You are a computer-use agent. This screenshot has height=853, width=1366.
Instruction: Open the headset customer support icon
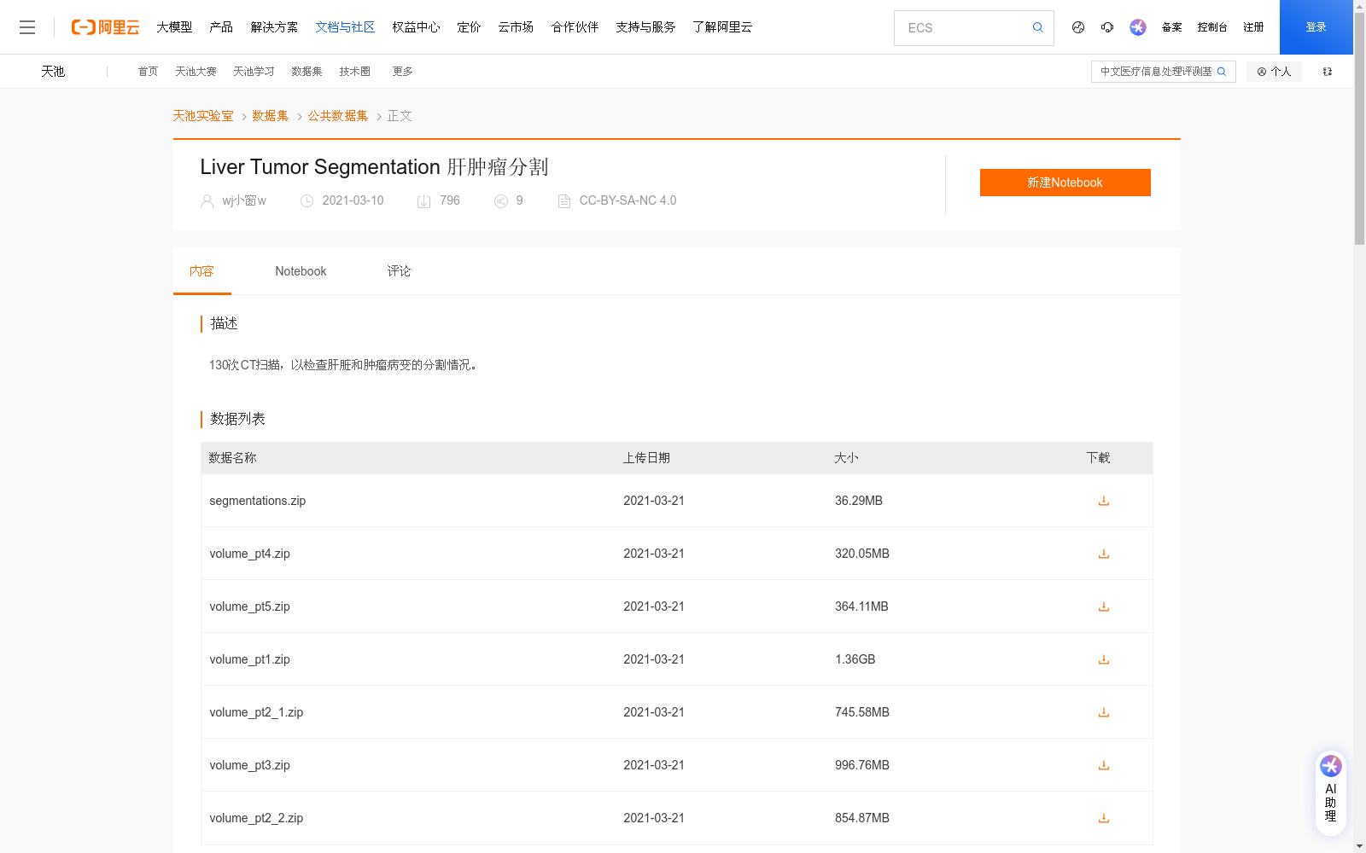click(1107, 27)
